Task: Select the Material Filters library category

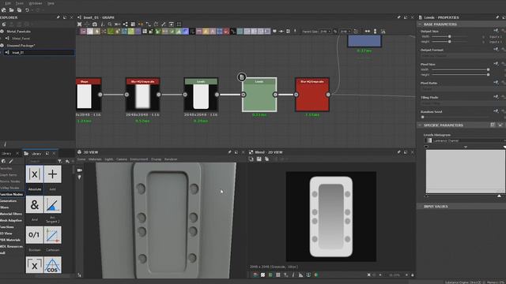Action: (x=11, y=214)
